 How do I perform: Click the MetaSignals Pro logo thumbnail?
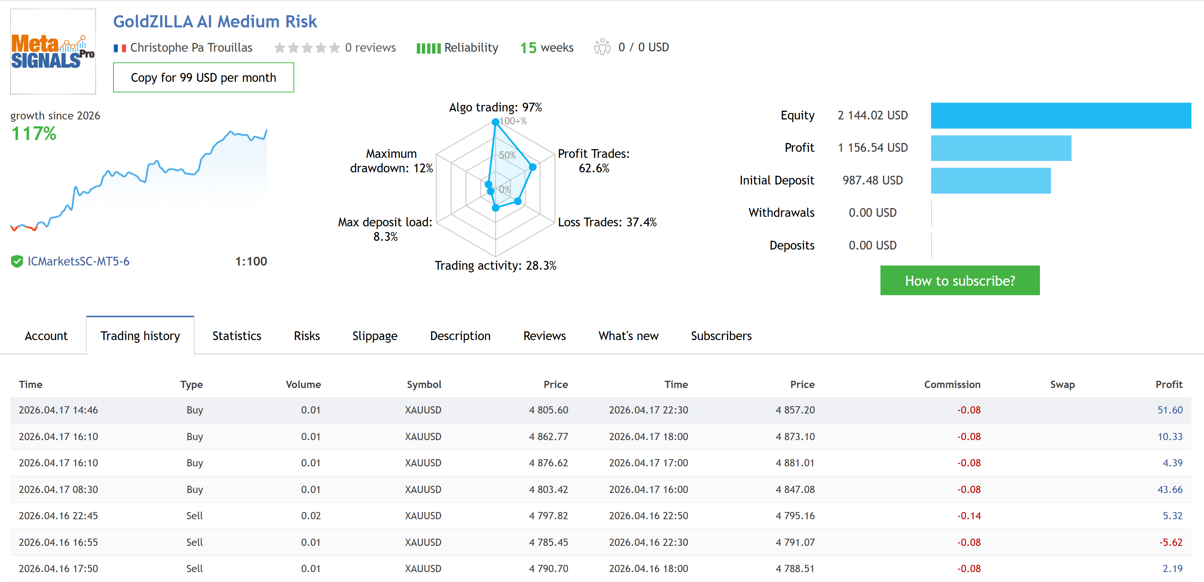coord(53,51)
